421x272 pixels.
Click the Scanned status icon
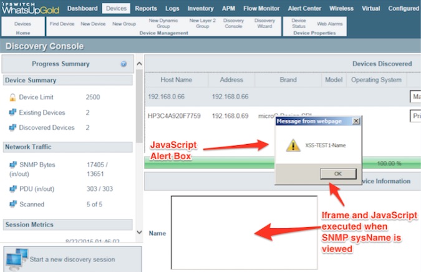12,204
